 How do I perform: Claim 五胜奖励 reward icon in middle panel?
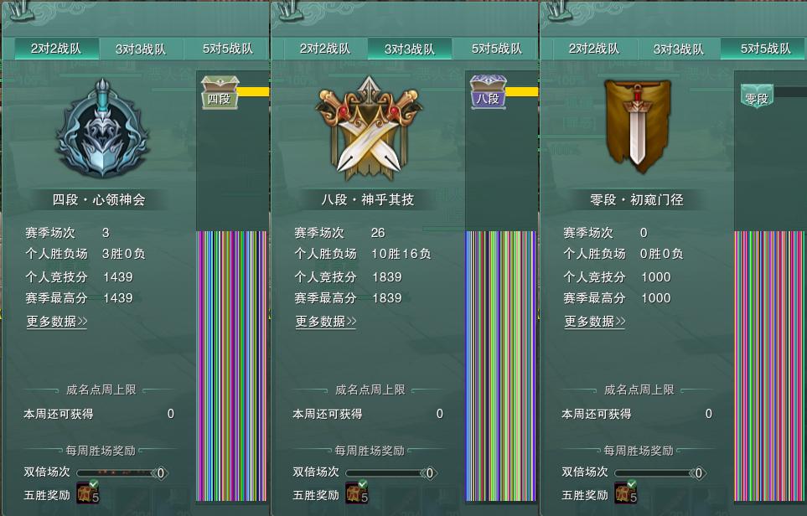tap(357, 492)
